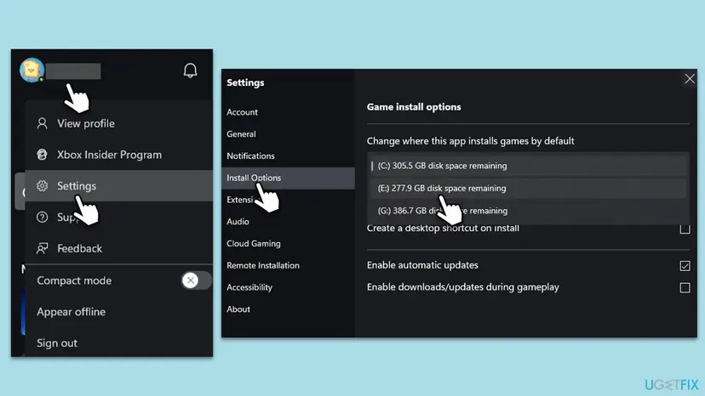Select (C:) 305.5 GB drive option
705x396 pixels.
528,166
